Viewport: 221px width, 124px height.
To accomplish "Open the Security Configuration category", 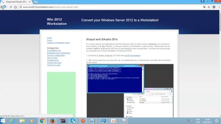I will point(56,55).
